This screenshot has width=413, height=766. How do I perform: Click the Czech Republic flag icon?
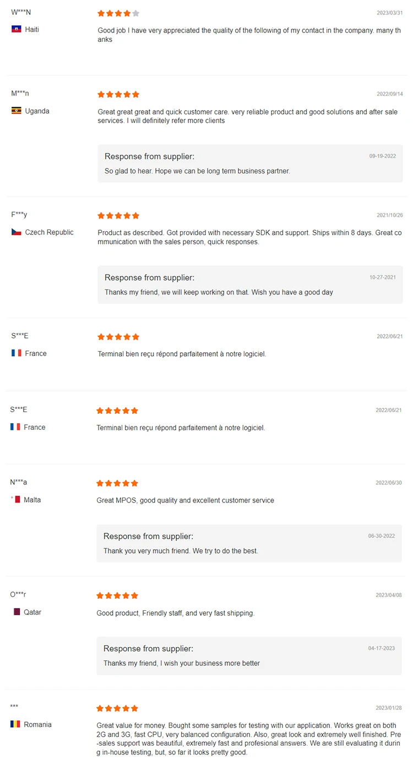tap(17, 232)
